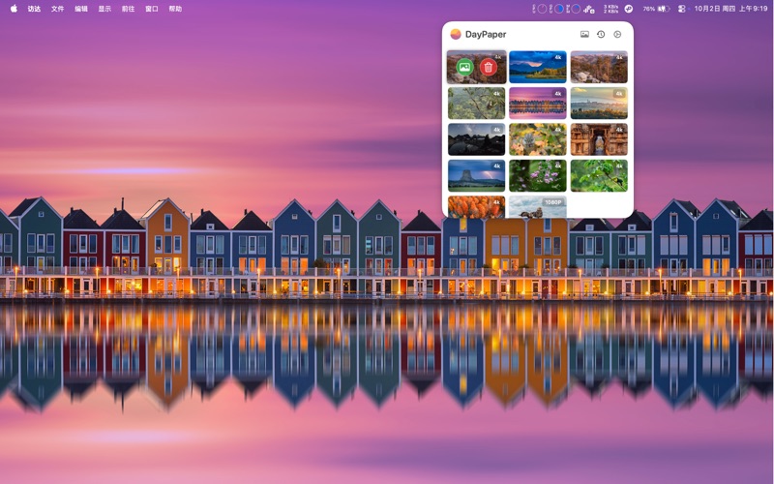The width and height of the screenshot is (774, 484).
Task: Click the DayPaper sunset logo icon
Action: click(x=456, y=34)
